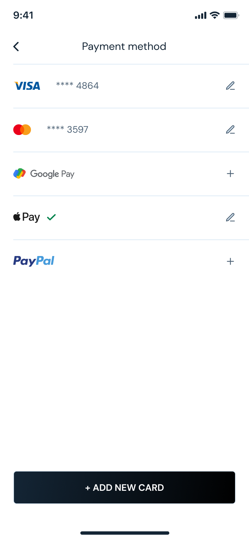Add PayPal using the plus icon
Image resolution: width=249 pixels, height=540 pixels.
tap(230, 261)
